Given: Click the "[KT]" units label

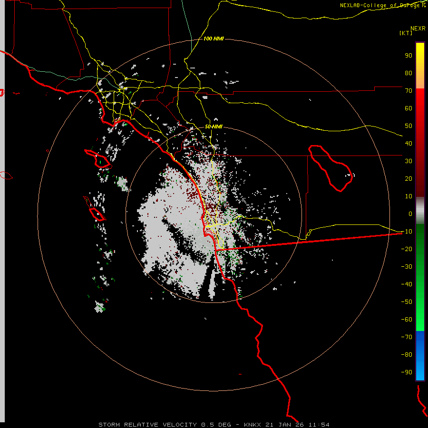Looking at the screenshot, I should click(x=406, y=33).
